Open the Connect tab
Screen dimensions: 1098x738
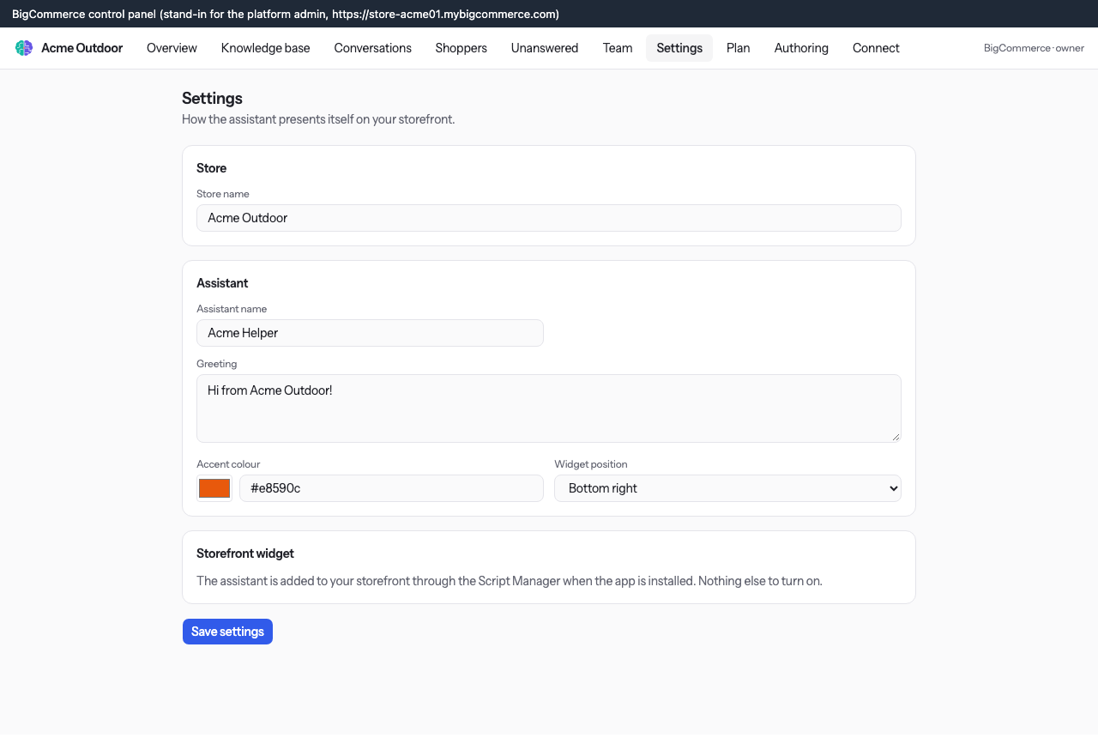[876, 48]
